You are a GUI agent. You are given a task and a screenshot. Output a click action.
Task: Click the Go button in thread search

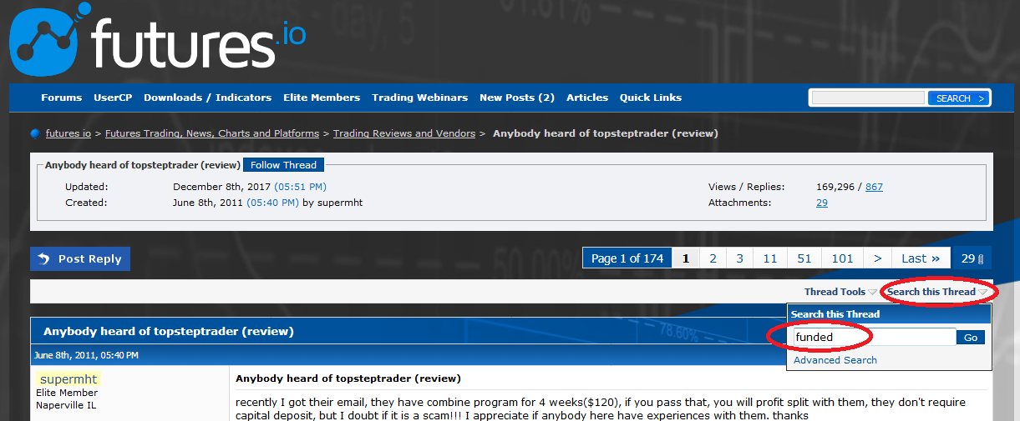[x=971, y=338]
